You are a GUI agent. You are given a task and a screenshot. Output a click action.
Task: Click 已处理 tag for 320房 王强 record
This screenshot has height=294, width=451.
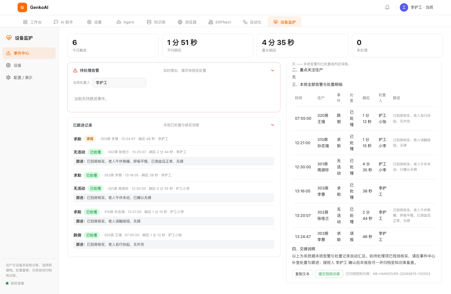pyautogui.click(x=92, y=235)
